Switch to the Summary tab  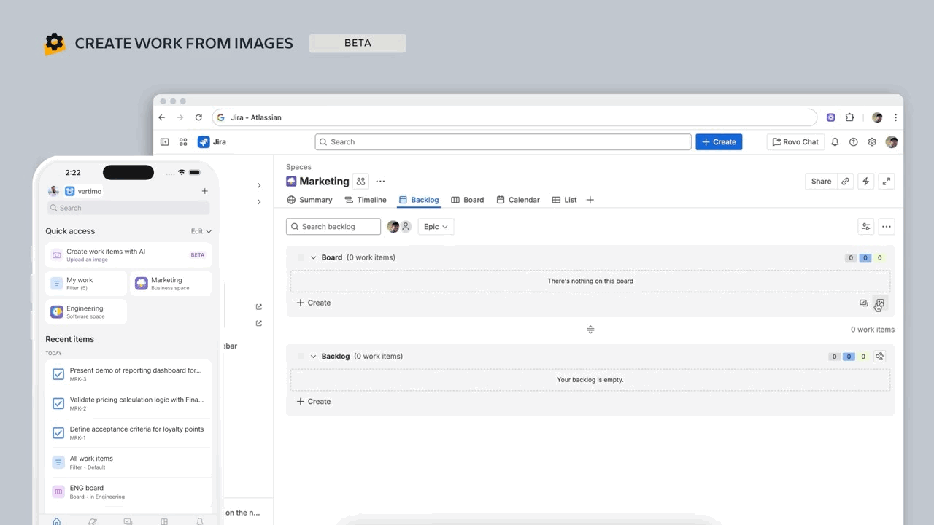tap(309, 200)
